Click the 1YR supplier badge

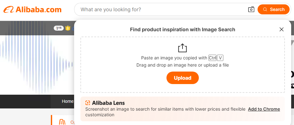pos(58,28)
